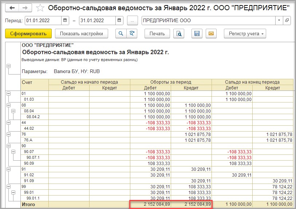Click the Счет column header
Screen dimensions: 296x209
tap(35, 85)
